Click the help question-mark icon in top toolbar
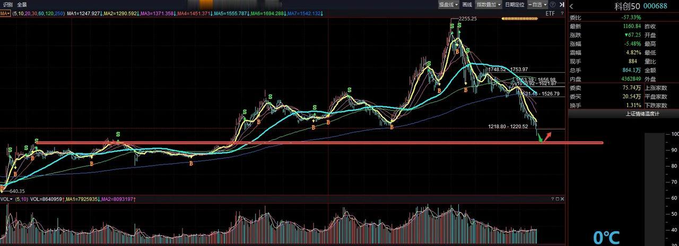Screen dimensions: 679x246 pos(552,5)
